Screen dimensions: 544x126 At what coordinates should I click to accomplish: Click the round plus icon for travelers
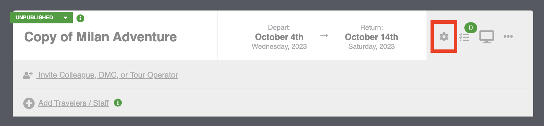click(x=29, y=103)
